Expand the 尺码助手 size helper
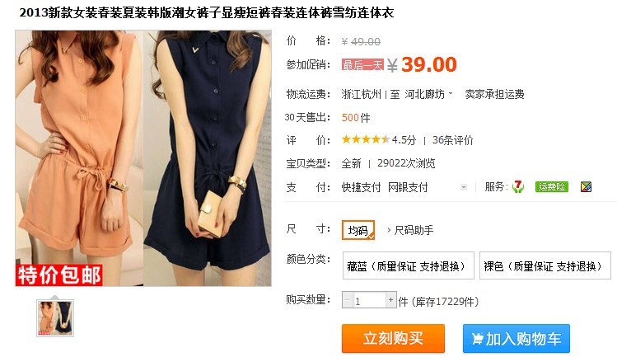 click(410, 230)
